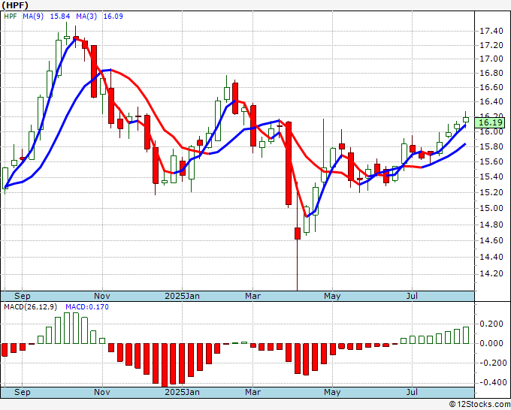Viewport: 511px width, 410px height.
Task: Click Sep on the MACD panel time axis
Action: (22, 392)
